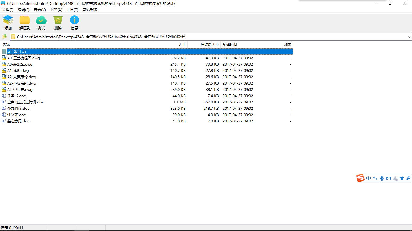
Task: Sort by the 大小 column header
Action: click(x=171, y=45)
